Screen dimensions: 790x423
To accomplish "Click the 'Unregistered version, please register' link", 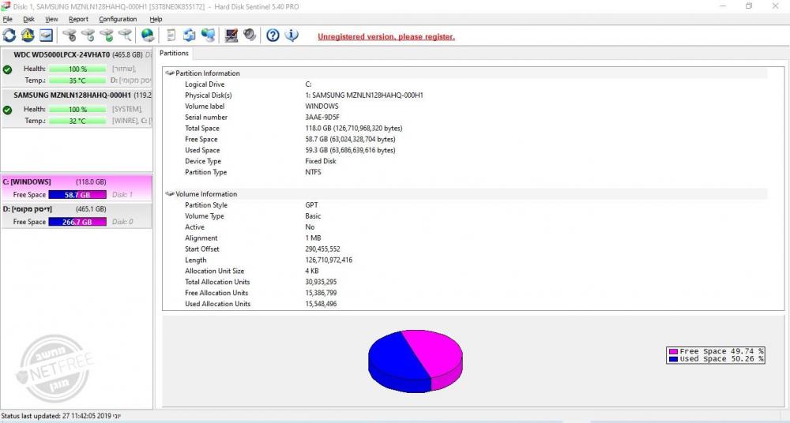I will 386,37.
